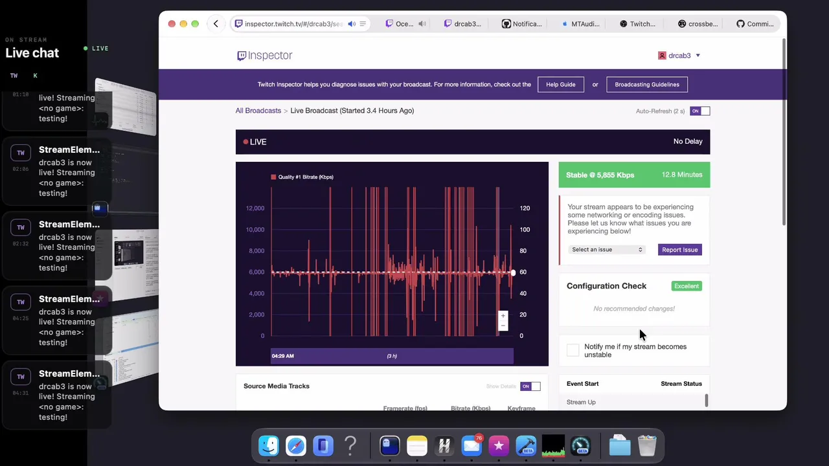Open the Broadcasting Guidelines
829x466 pixels.
647,84
